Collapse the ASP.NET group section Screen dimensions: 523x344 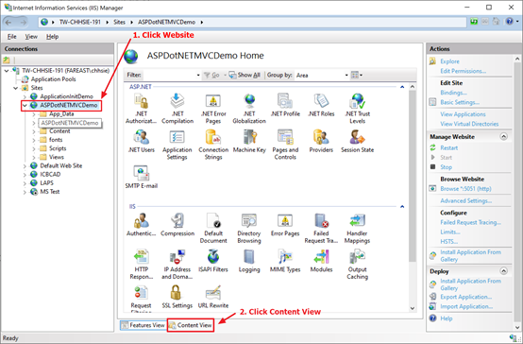pos(402,87)
